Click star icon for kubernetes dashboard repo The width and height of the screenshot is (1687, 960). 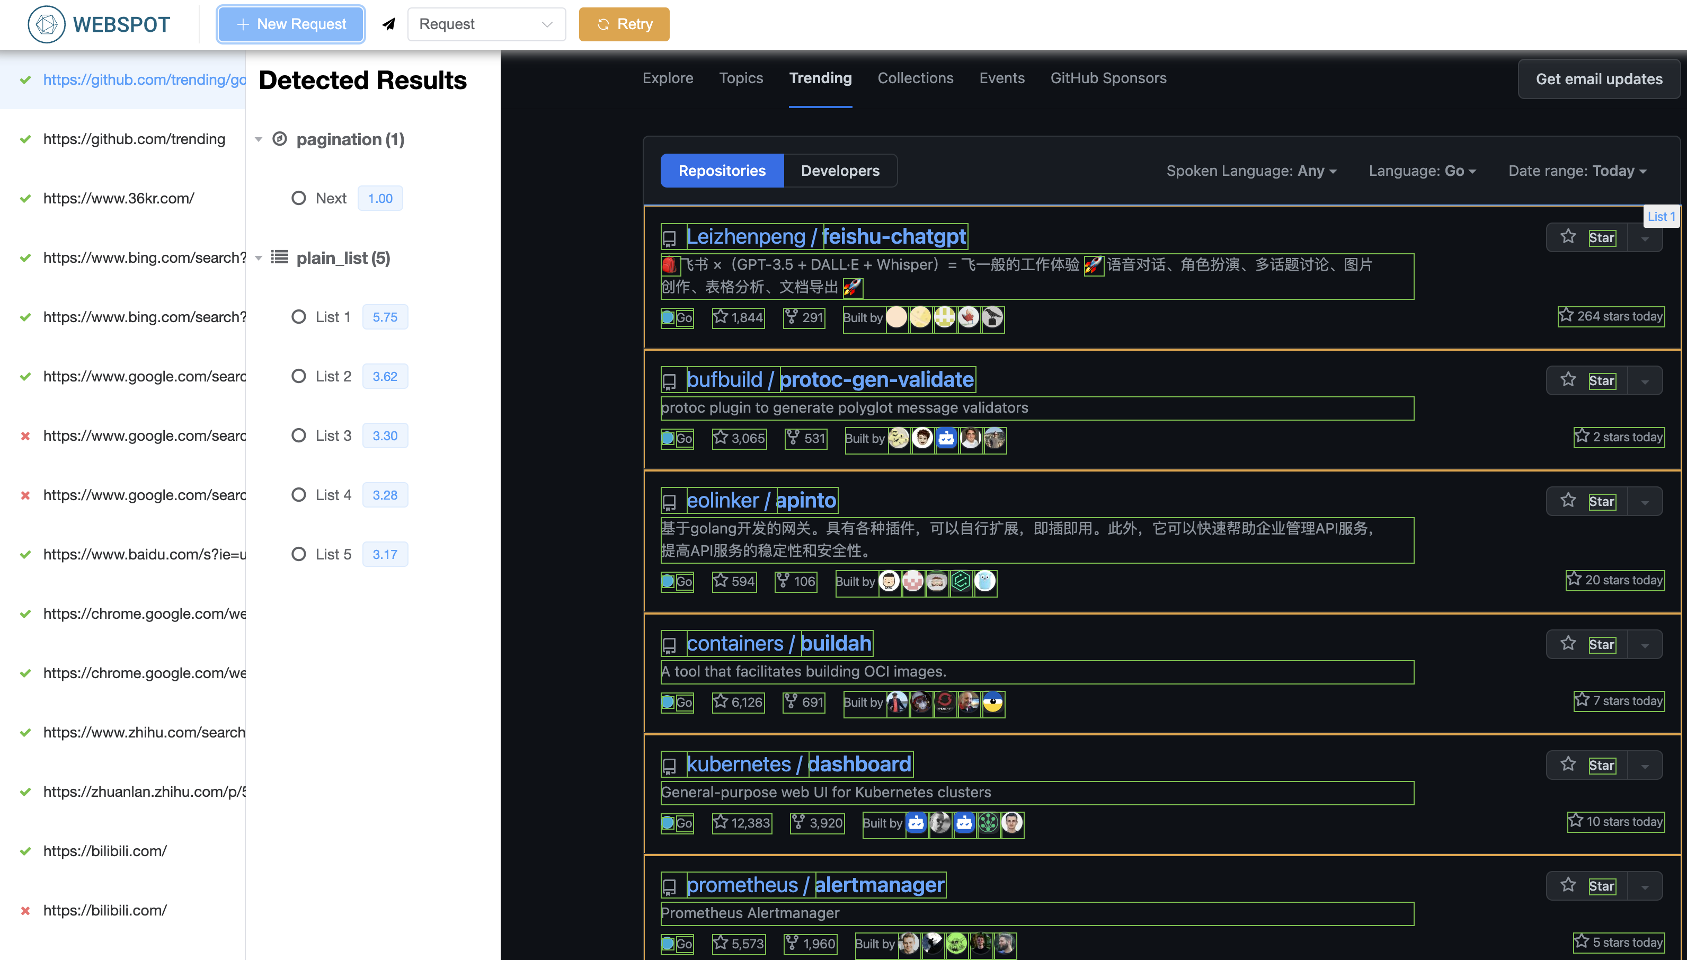pos(1568,764)
